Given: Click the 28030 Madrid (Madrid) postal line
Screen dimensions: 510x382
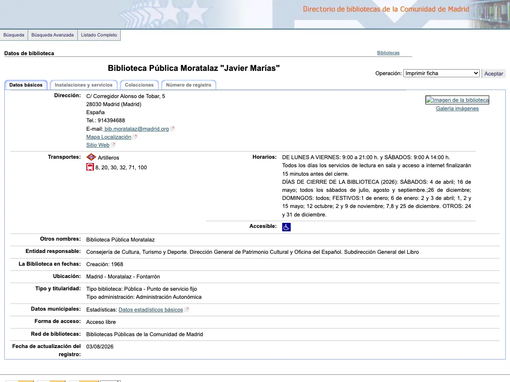Looking at the screenshot, I should pos(114,104).
